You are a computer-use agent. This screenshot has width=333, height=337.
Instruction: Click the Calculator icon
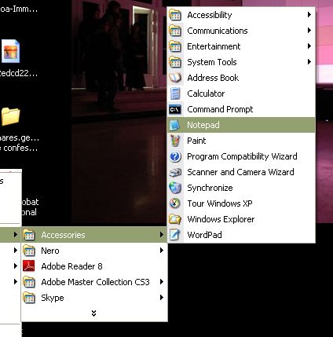pos(175,93)
